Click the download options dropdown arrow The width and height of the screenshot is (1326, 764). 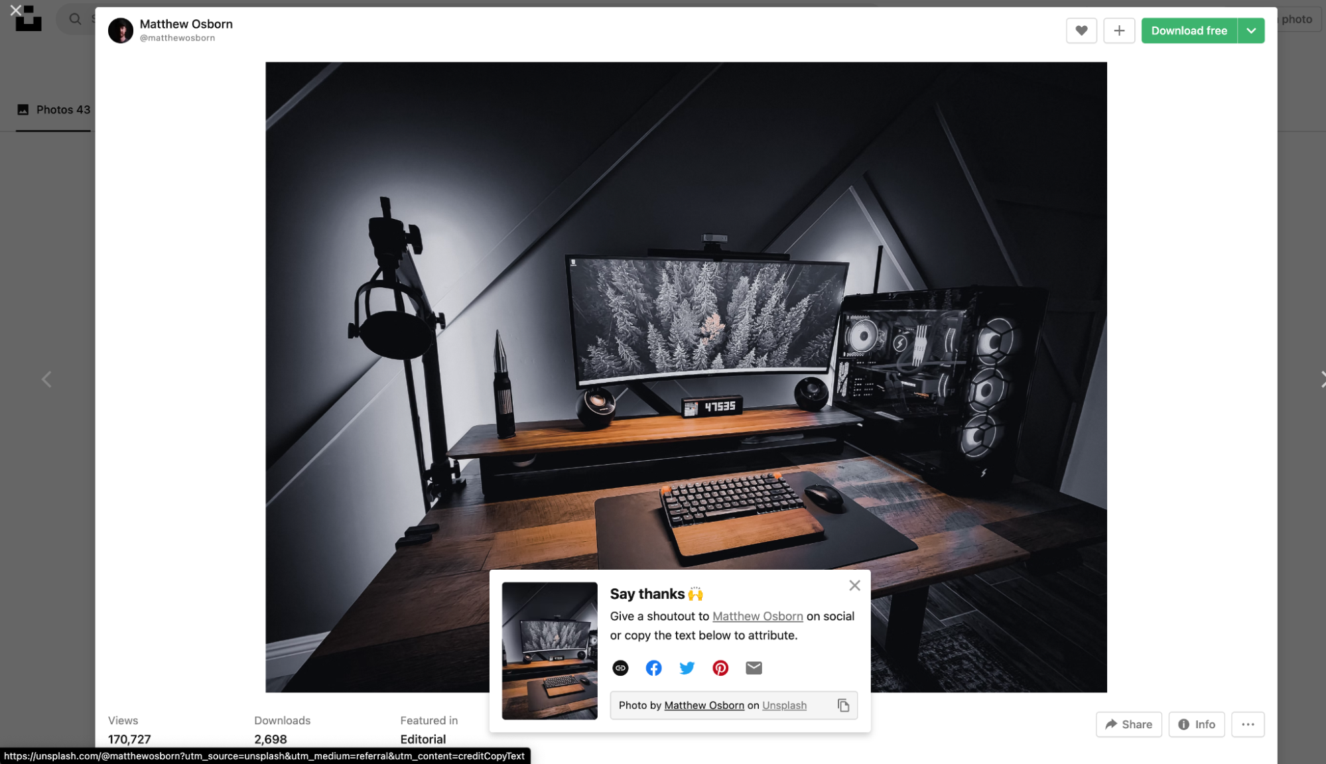[1251, 30]
